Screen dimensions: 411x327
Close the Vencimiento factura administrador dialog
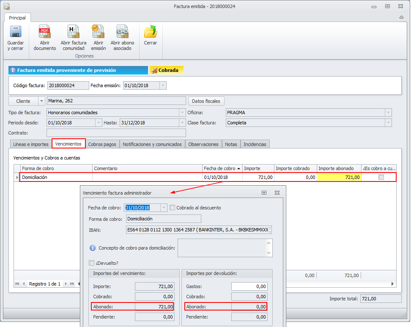pyautogui.click(x=277, y=192)
